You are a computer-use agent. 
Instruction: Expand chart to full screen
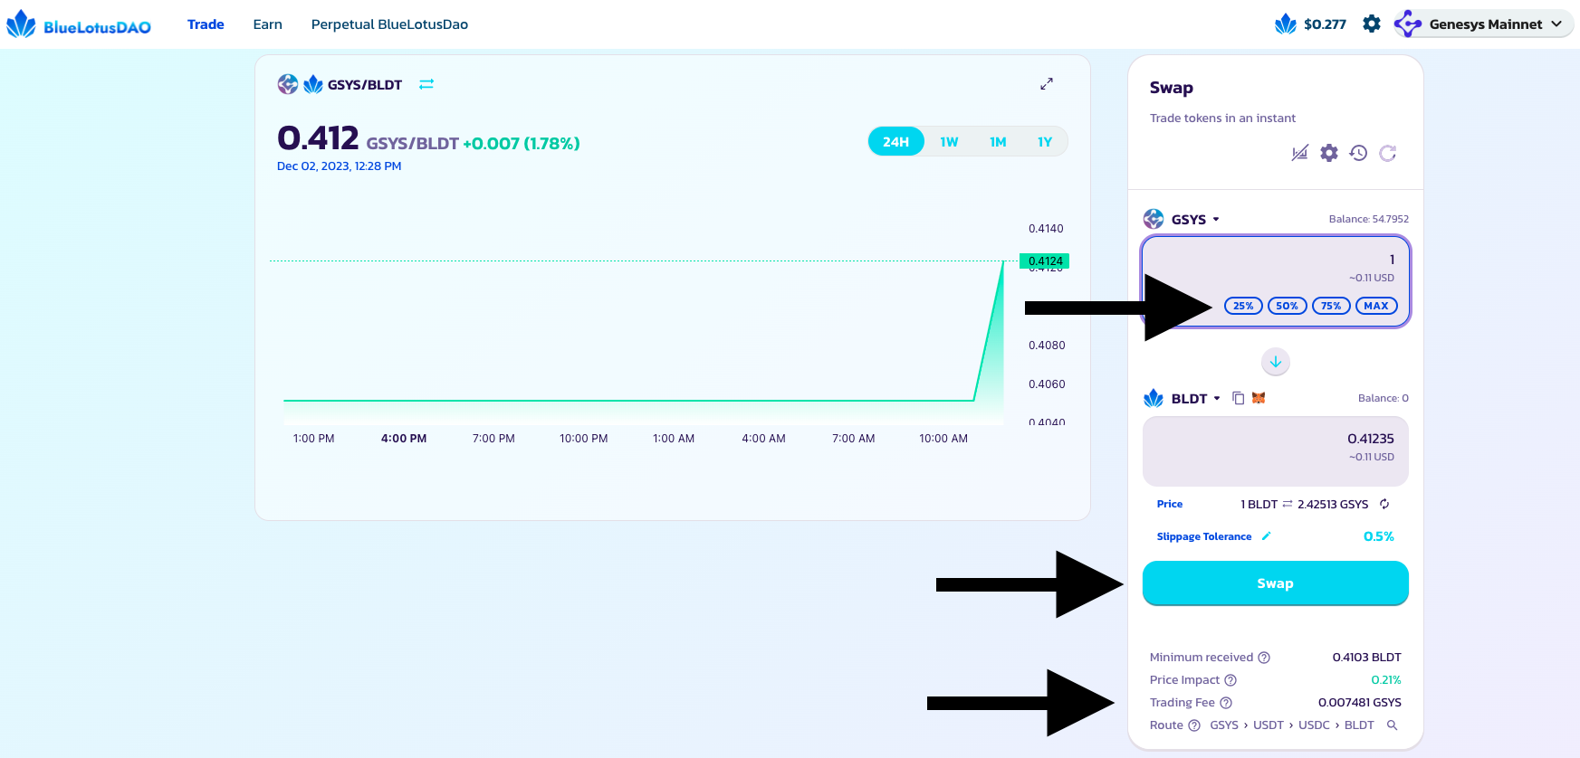click(x=1047, y=83)
